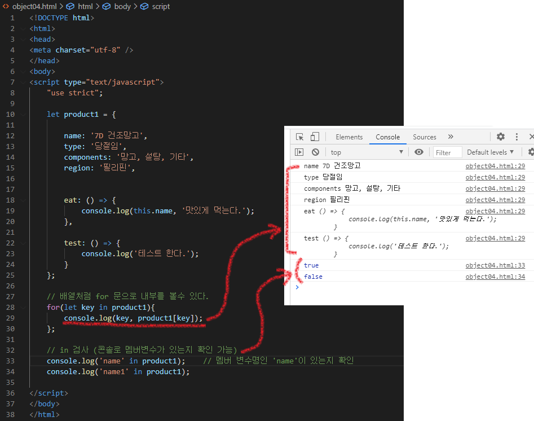The image size is (534, 421).
Task: Collapse the head tag fold at line 3
Action: 23,40
